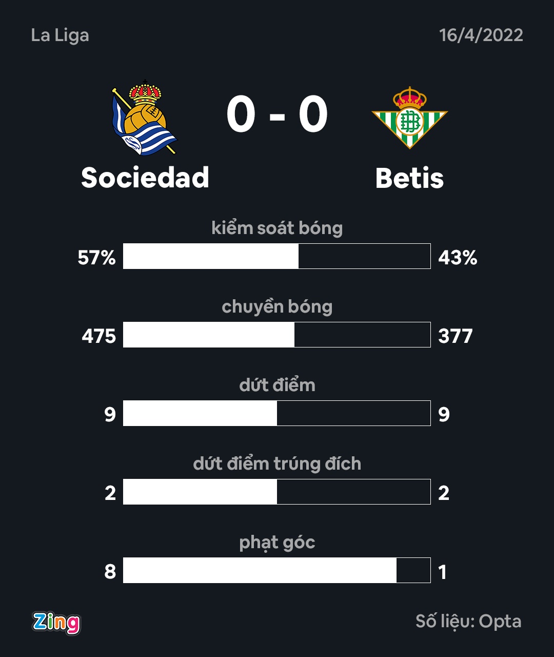Click the 43% possession value
This screenshot has height=657, width=554.
pyautogui.click(x=458, y=257)
